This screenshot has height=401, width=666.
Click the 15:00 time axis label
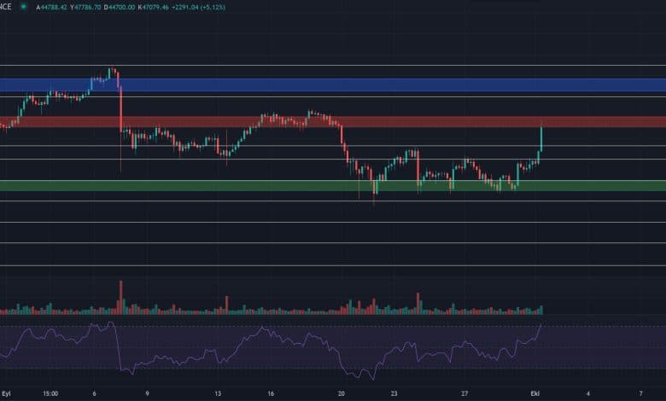tap(50, 394)
